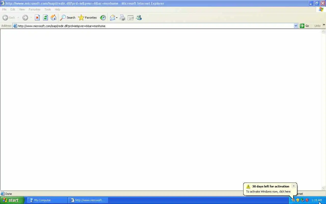Open the Edit menu
This screenshot has width=326, height=204.
click(13, 9)
